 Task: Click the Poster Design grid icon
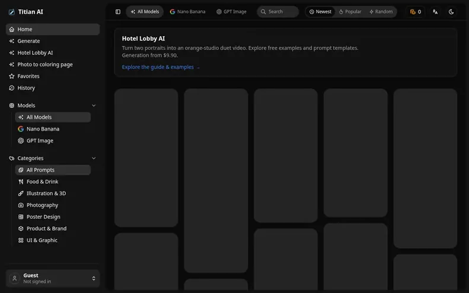[21, 216]
